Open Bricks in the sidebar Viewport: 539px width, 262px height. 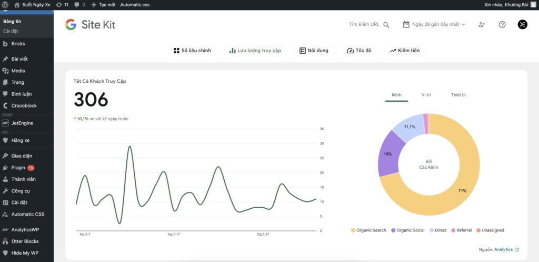[18, 44]
